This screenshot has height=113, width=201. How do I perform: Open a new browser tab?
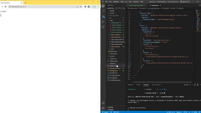pyautogui.click(x=25, y=3)
